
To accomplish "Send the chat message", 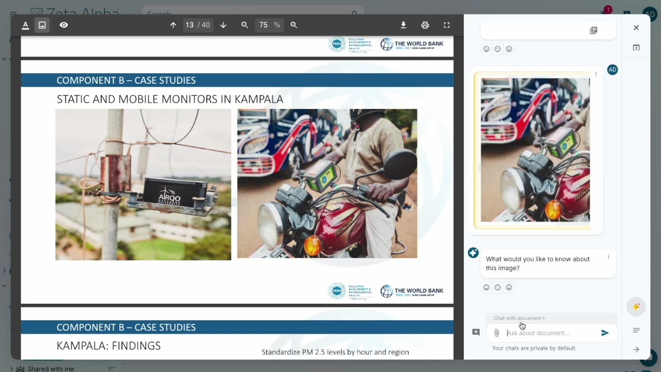I will [x=605, y=333].
